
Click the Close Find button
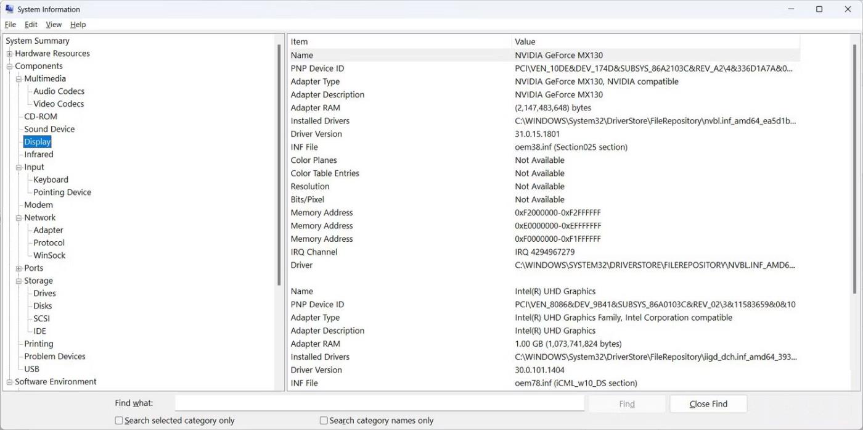708,404
